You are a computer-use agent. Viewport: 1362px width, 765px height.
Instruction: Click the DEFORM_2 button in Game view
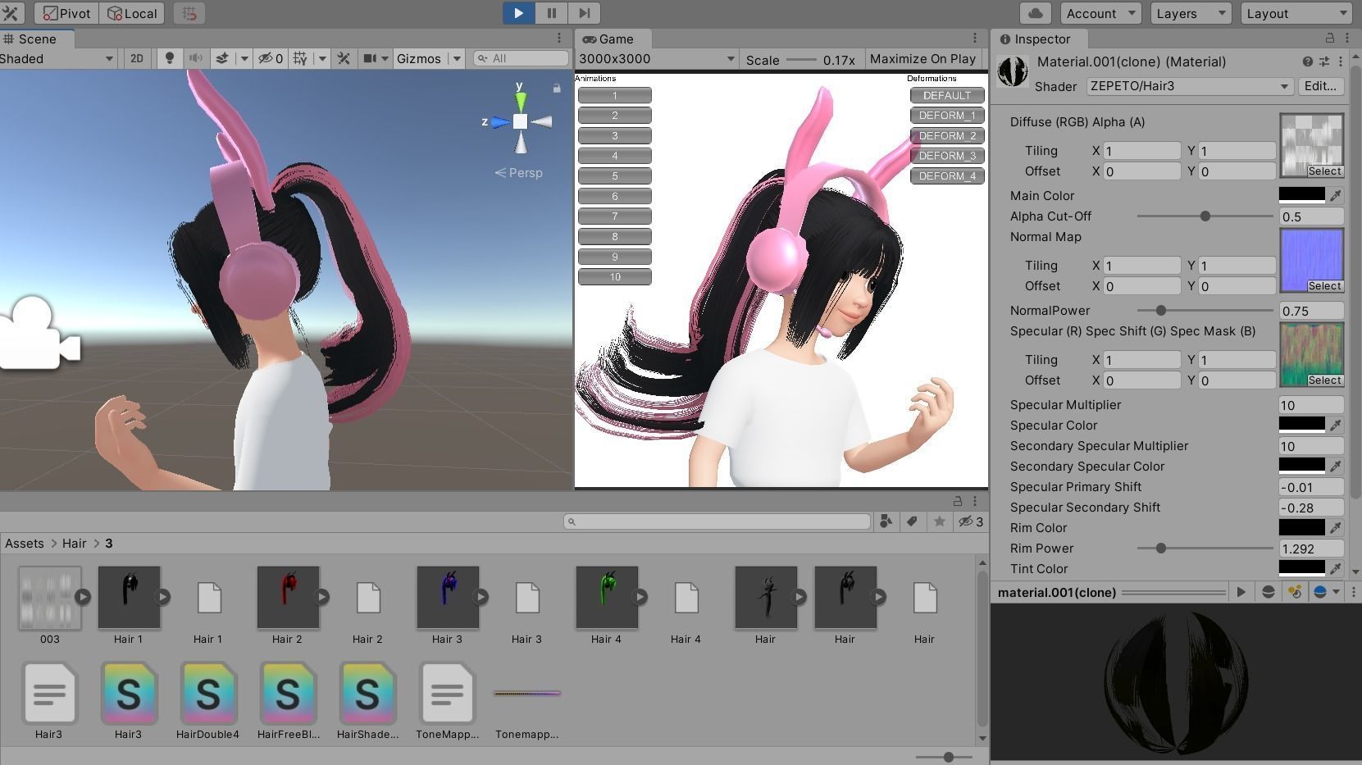(947, 135)
